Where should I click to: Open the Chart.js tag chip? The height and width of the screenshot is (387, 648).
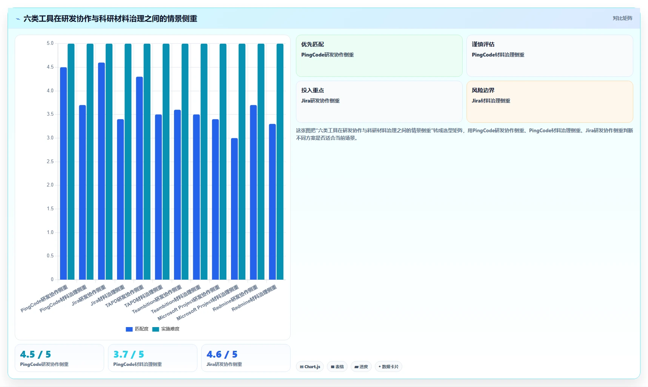[x=310, y=367]
